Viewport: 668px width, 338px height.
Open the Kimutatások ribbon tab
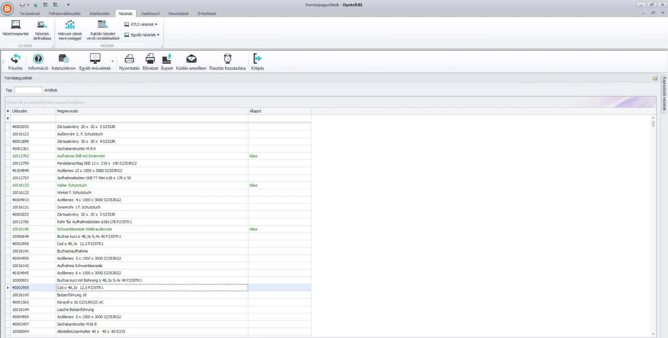178,14
